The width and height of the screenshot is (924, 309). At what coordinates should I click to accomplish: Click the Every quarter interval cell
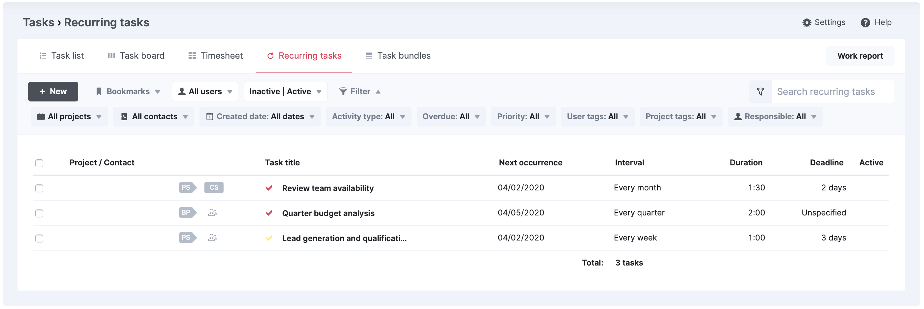639,213
